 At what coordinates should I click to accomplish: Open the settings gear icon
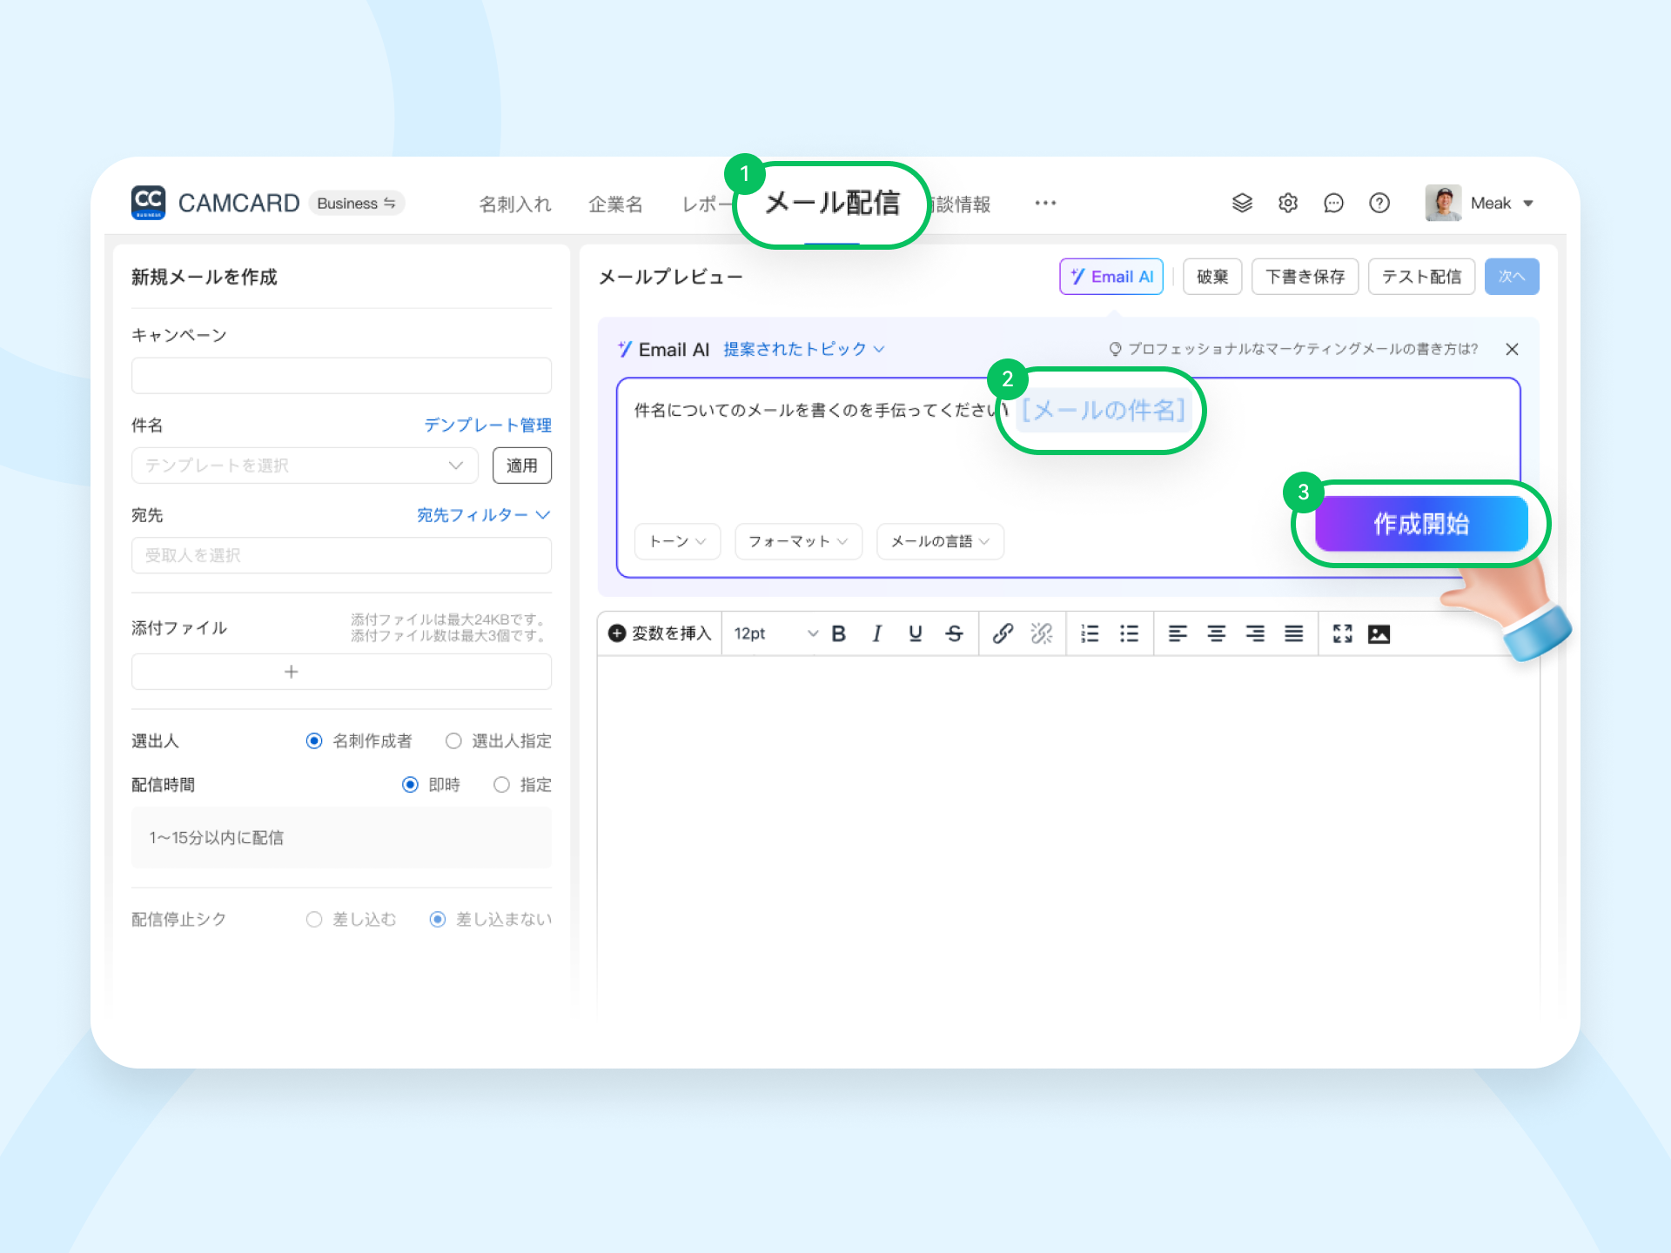[1288, 203]
